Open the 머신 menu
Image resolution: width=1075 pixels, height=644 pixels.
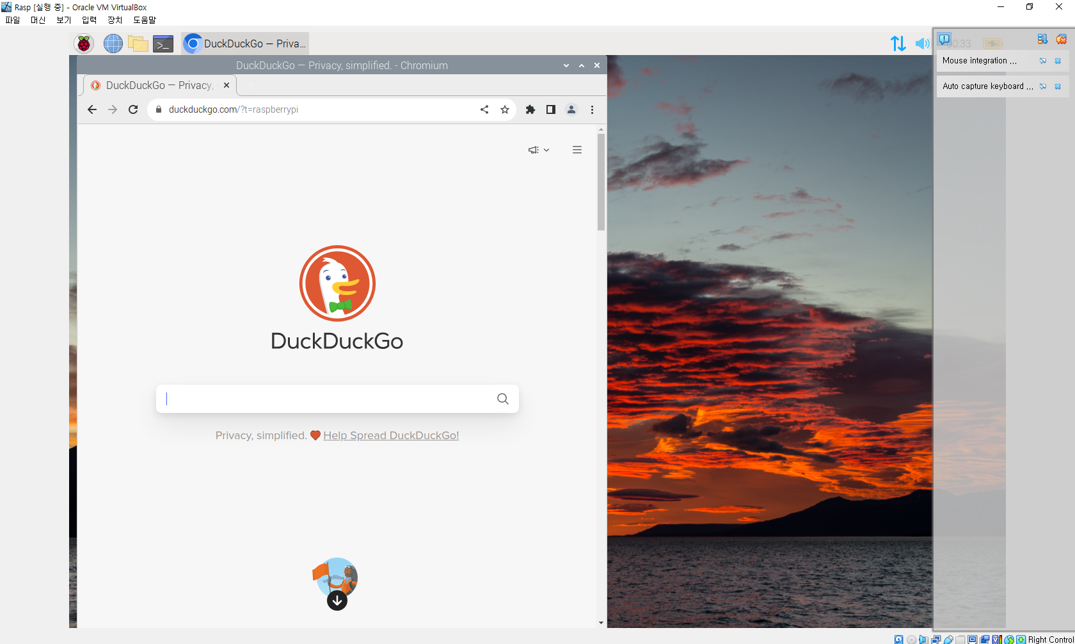click(38, 20)
